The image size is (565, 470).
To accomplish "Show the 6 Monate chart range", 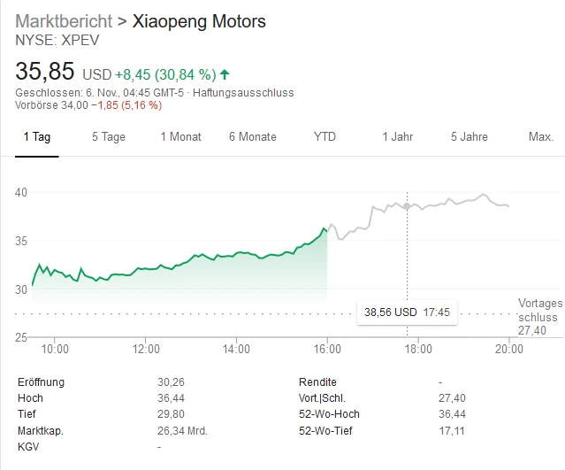I will click(x=252, y=137).
